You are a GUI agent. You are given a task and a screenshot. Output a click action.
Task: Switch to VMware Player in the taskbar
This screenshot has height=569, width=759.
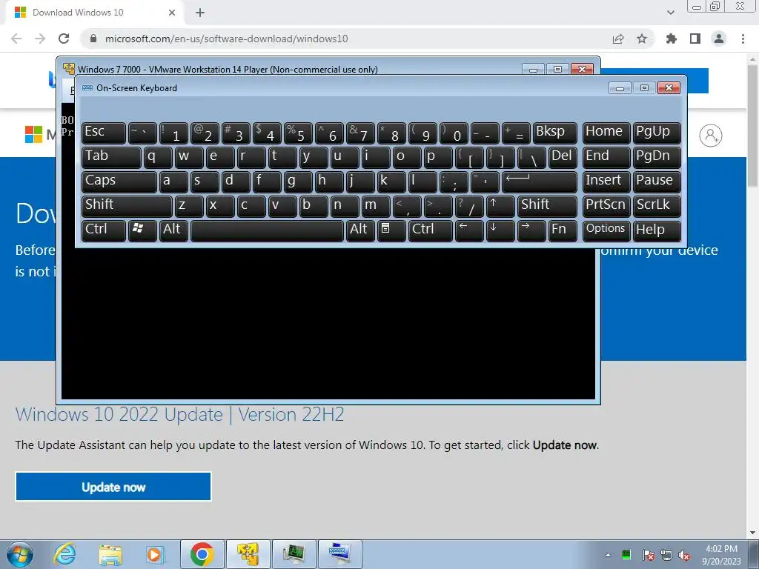point(248,554)
